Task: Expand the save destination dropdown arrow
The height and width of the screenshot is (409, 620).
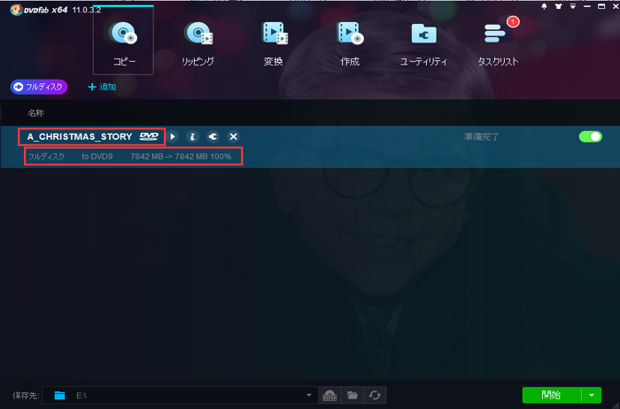Action: (x=309, y=395)
